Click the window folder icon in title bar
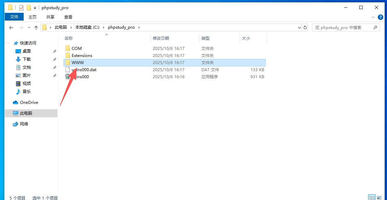The width and height of the screenshot is (387, 200). (10, 8)
